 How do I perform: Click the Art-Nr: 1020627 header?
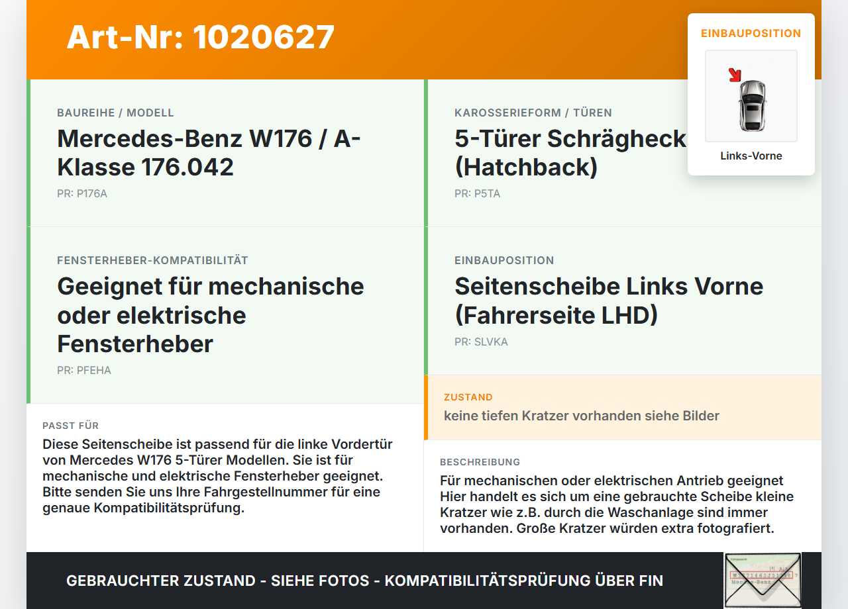click(x=201, y=37)
